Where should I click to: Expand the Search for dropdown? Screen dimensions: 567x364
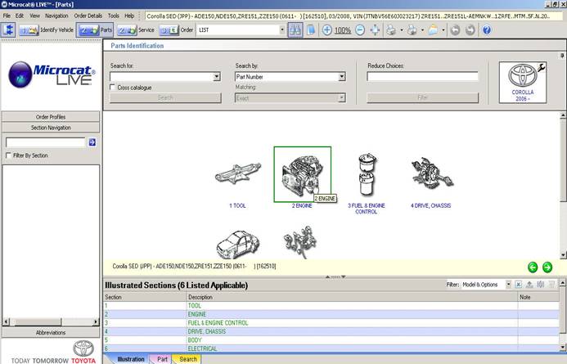pyautogui.click(x=217, y=77)
